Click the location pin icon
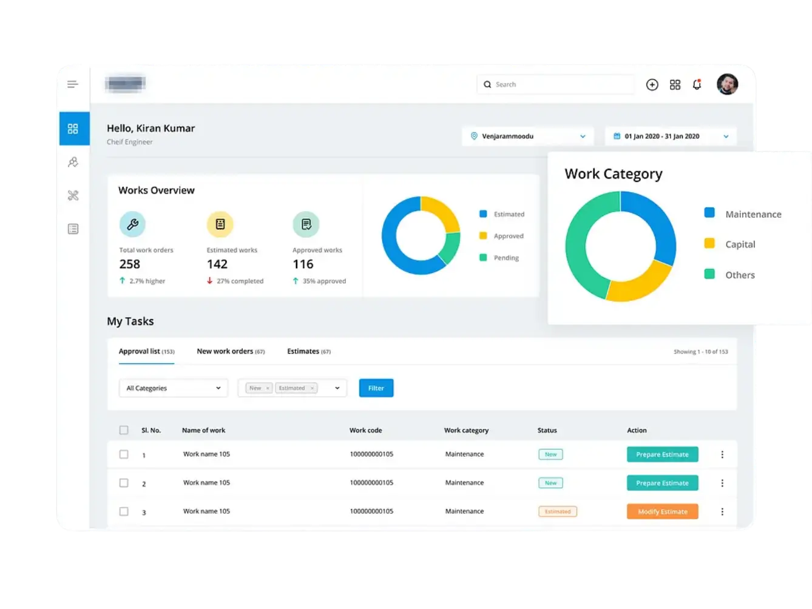812x609 pixels. tap(474, 136)
